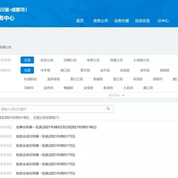
Task: Choose 新津区 location filter
Action: click(x=108, y=88)
